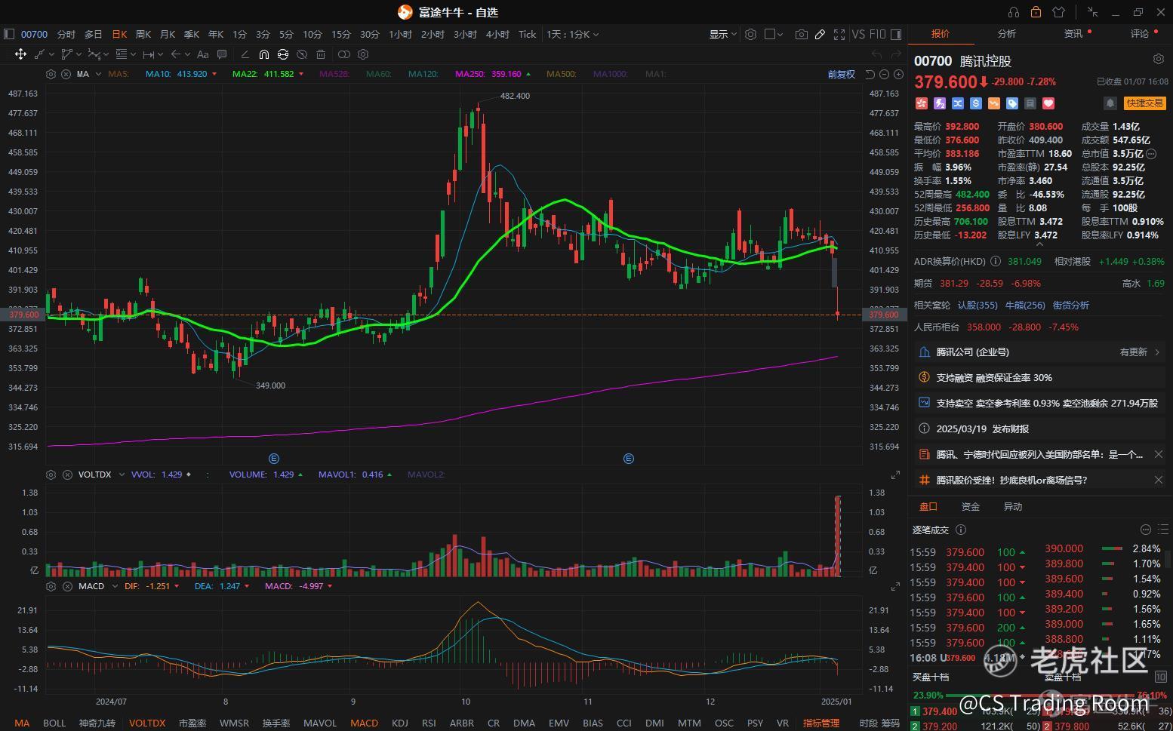
Task: Enable magnet snap drawing mode
Action: pos(263,54)
